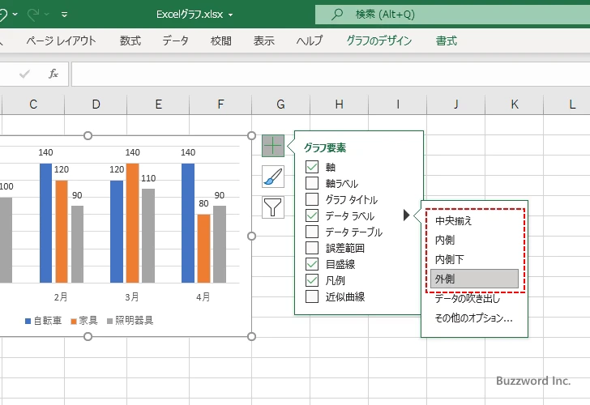
Task: Click the chart's bottom-center resize handle
Action: [x=88, y=337]
